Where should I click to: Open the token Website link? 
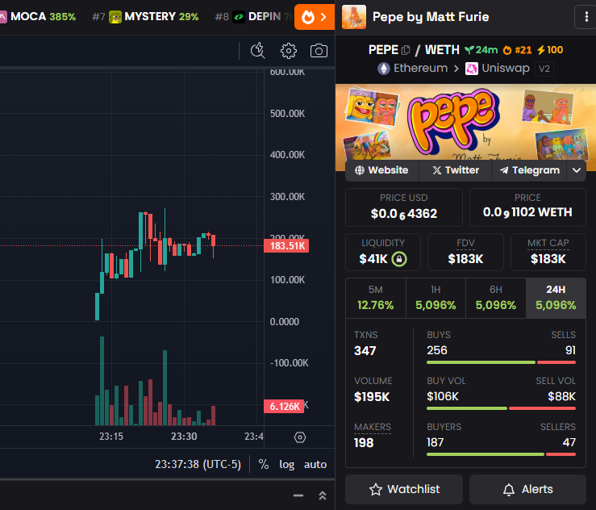pos(381,170)
